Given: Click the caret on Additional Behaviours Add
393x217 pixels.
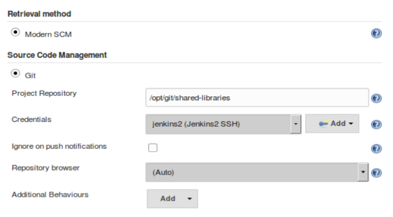Looking at the screenshot, I should [x=190, y=199].
